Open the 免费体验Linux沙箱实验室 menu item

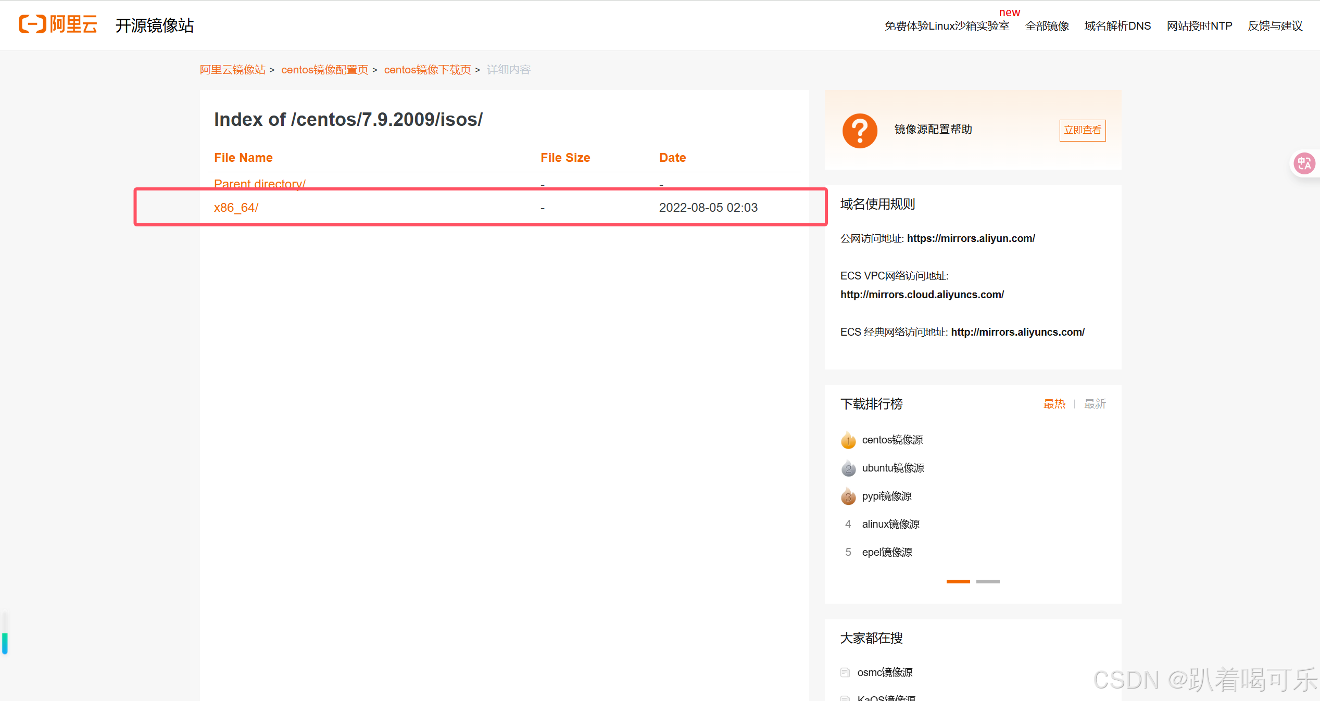tap(947, 26)
